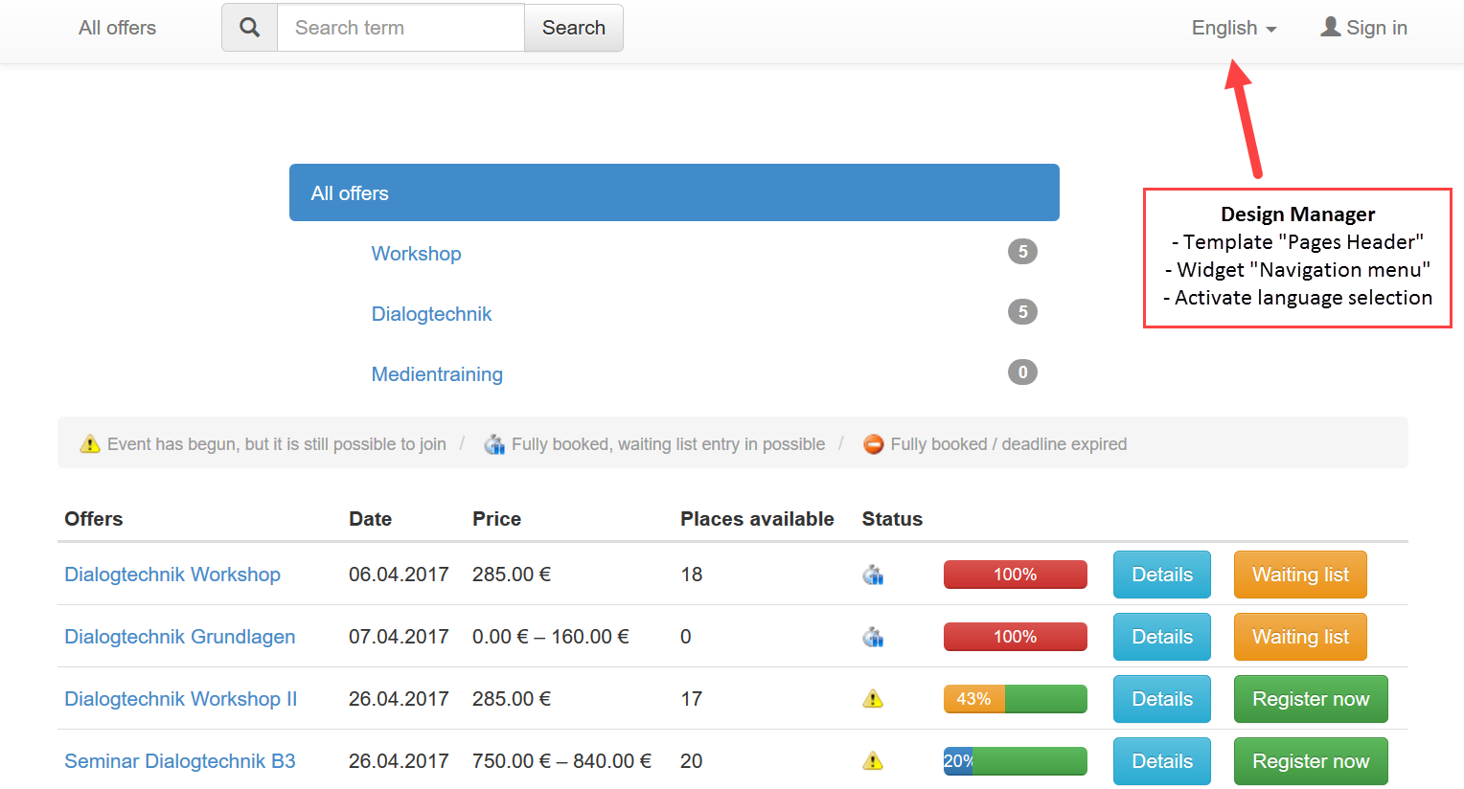Click the user icon beside Sign in
Viewport: 1464px width, 789px height.
[1330, 27]
